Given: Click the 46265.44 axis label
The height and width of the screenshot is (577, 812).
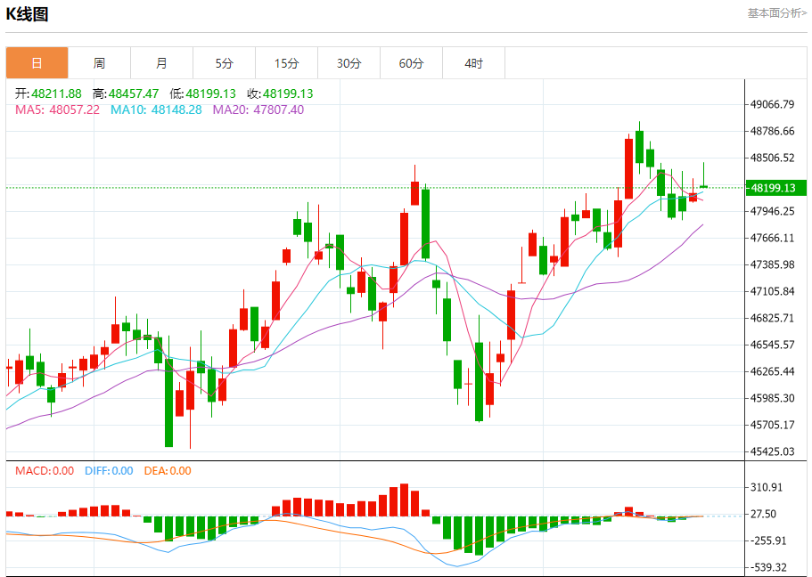Looking at the screenshot, I should click(x=773, y=371).
